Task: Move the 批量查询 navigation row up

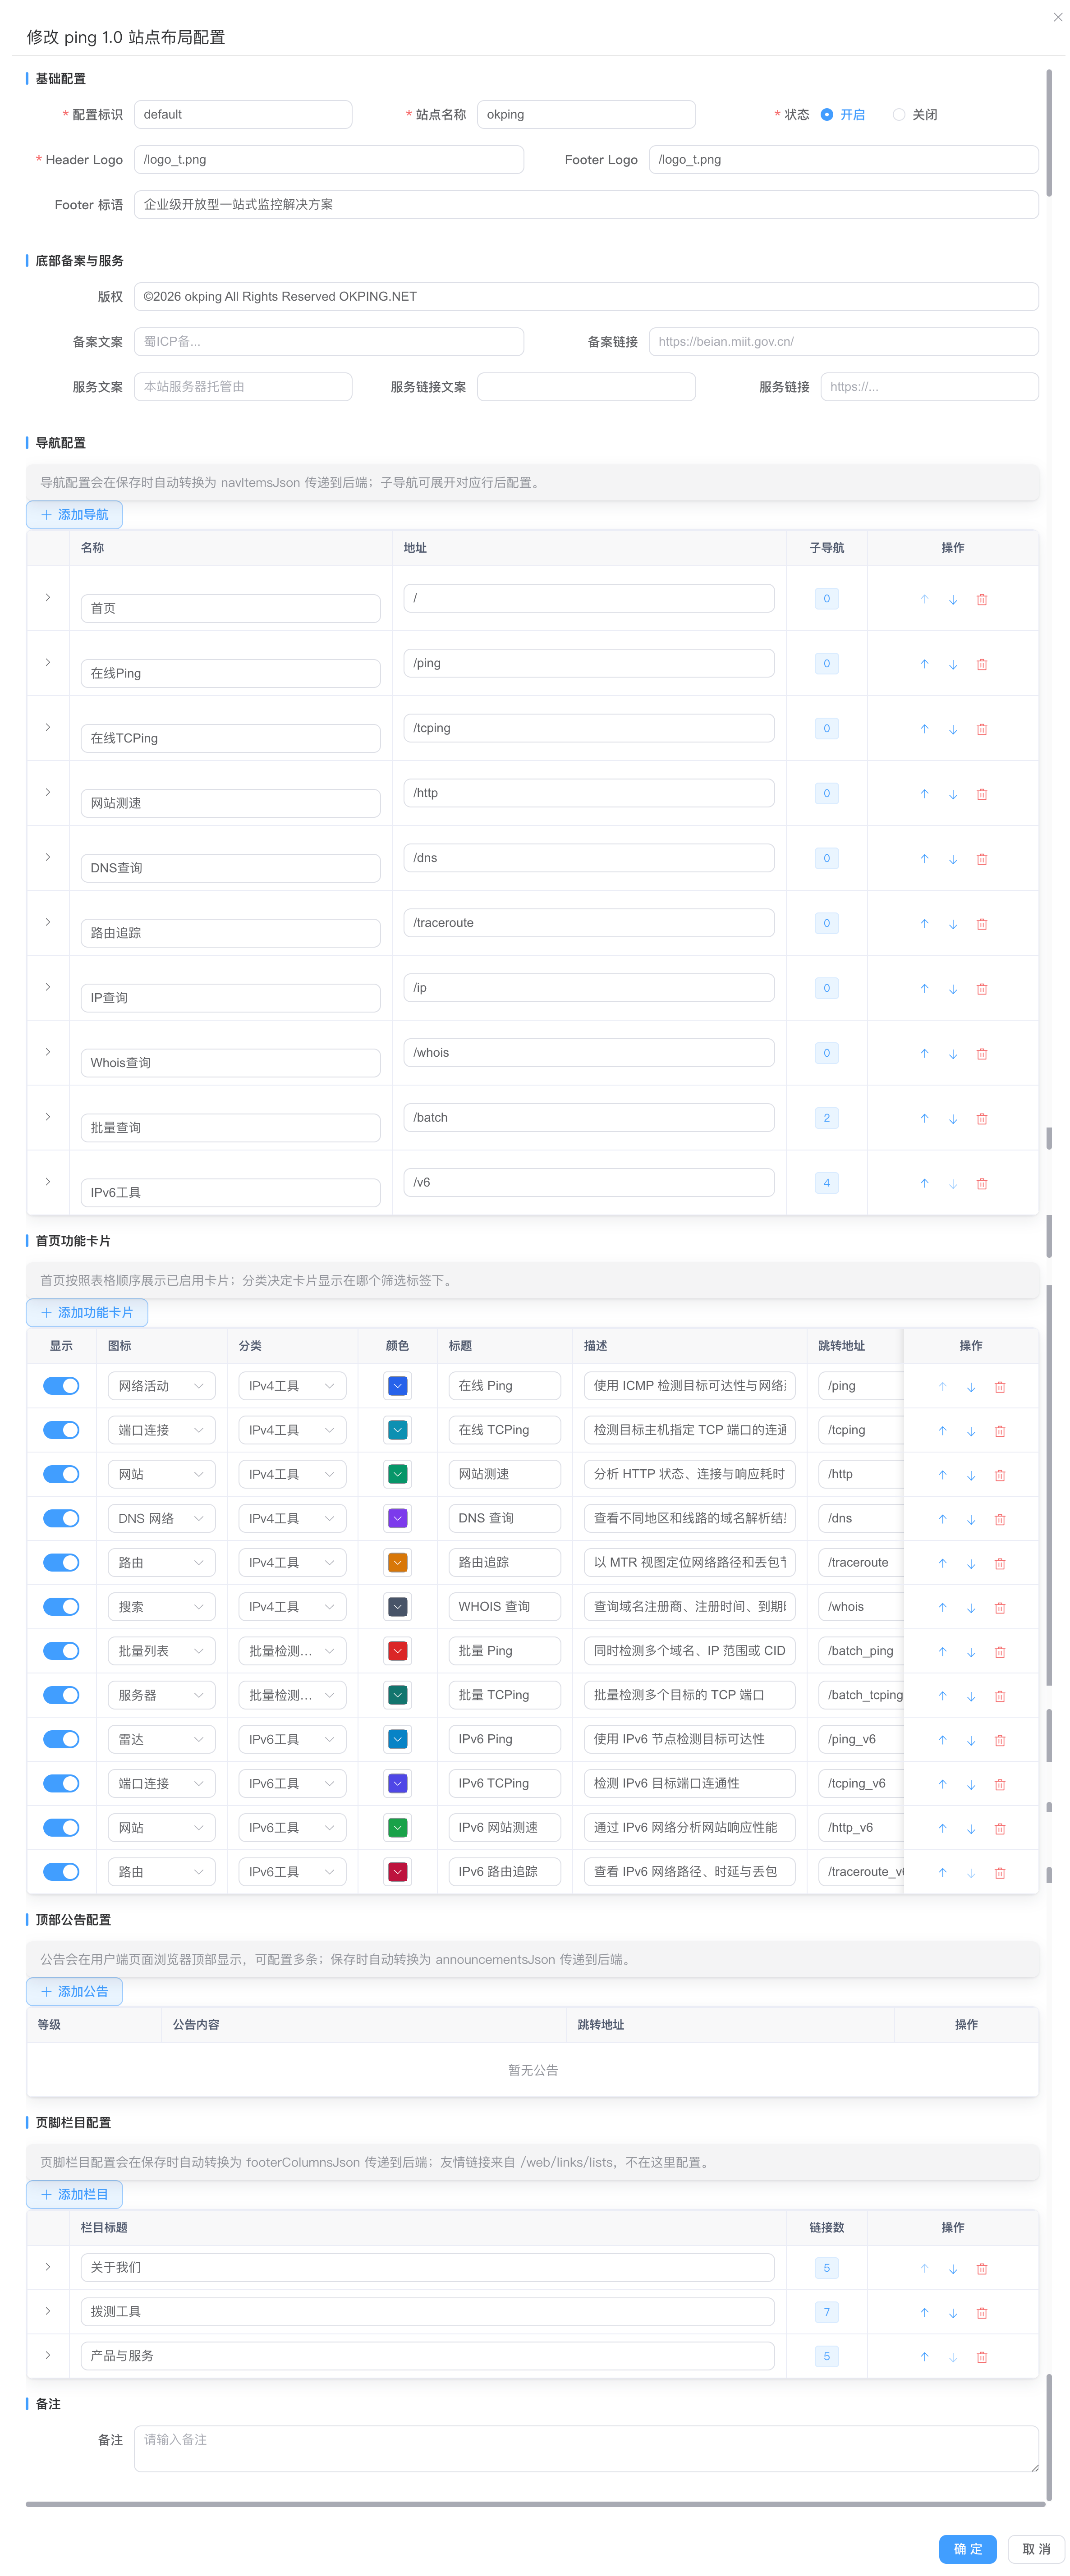Action: (x=924, y=1119)
